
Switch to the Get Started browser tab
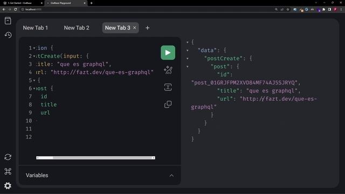[22, 3]
